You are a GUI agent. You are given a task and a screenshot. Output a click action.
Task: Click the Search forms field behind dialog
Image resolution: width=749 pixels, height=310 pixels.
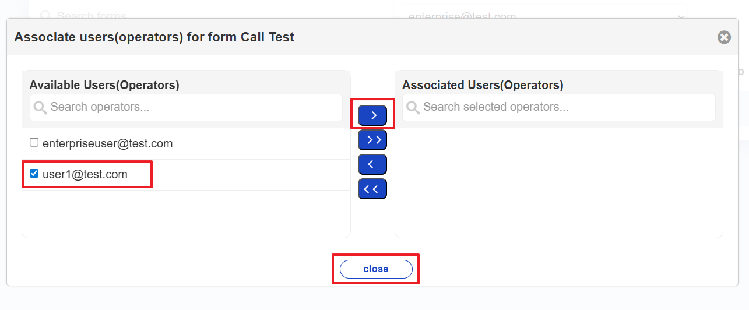[92, 16]
